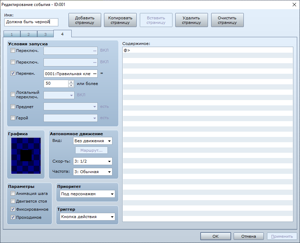Close the event editor window

pyautogui.click(x=294, y=5)
